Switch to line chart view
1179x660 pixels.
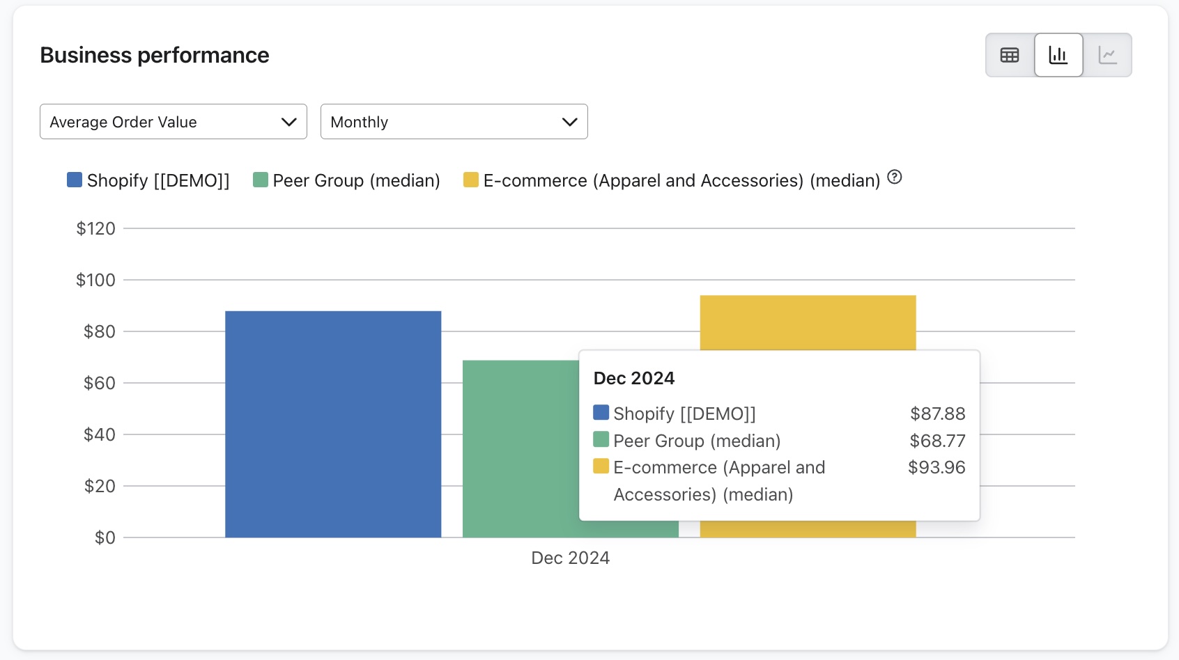tap(1108, 54)
